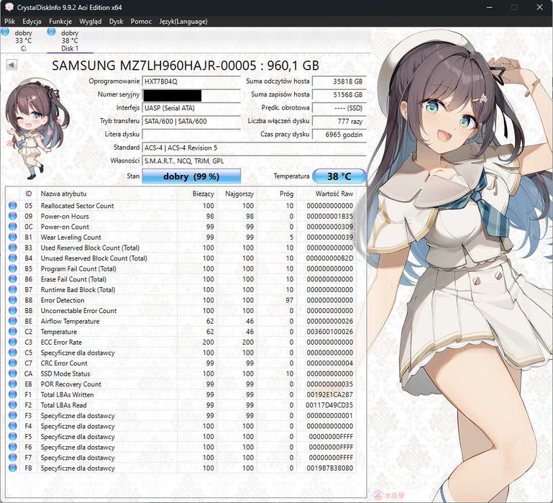Click status icon of C2 Temperature row

(13, 332)
